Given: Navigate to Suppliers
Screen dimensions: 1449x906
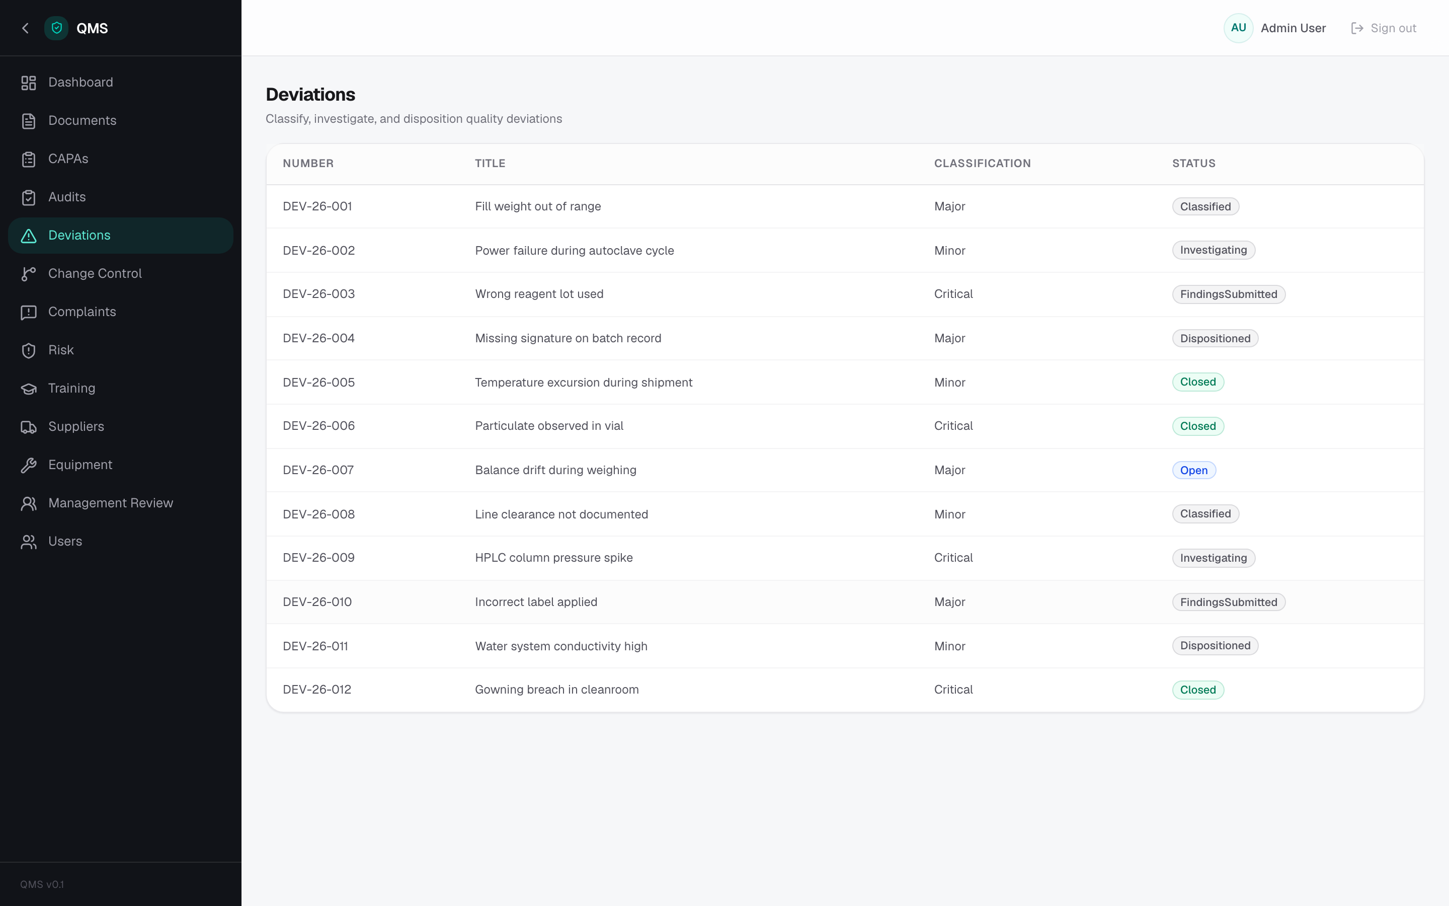Looking at the screenshot, I should (x=120, y=427).
